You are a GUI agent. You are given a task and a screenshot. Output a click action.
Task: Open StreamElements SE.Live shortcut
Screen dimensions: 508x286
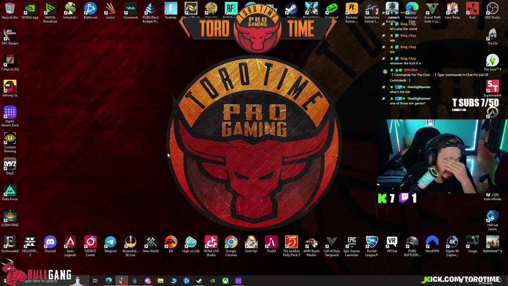(131, 246)
